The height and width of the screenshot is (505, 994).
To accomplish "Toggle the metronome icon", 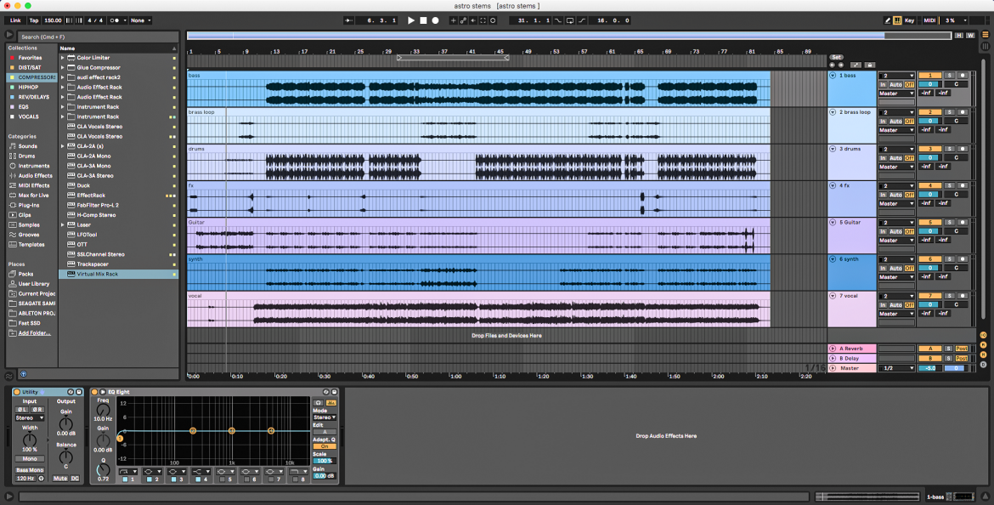I will (x=115, y=20).
